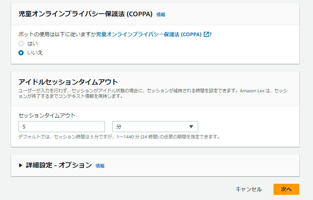The height and width of the screenshot is (200, 313).
Task: Click the orange 次へ button
Action: (286, 189)
